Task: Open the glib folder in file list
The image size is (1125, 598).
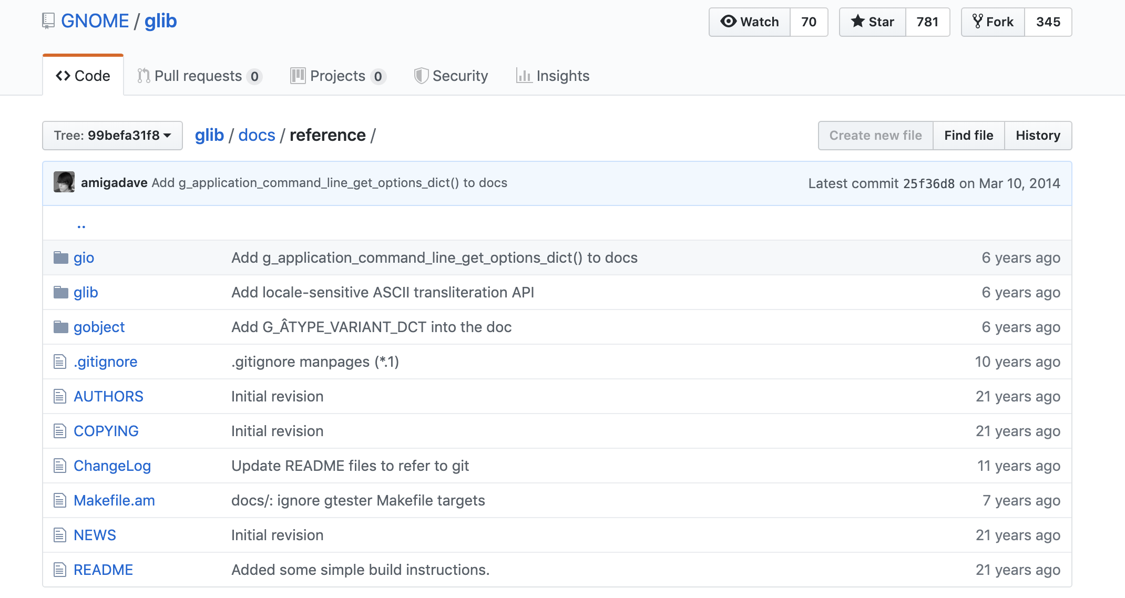Action: 86,292
